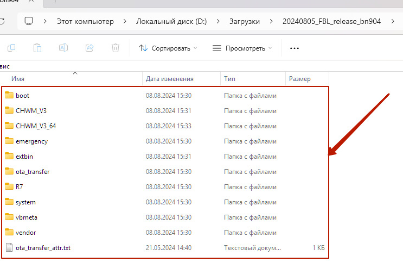Select the ota_transfer folder name
The image size is (403, 268).
click(x=33, y=172)
